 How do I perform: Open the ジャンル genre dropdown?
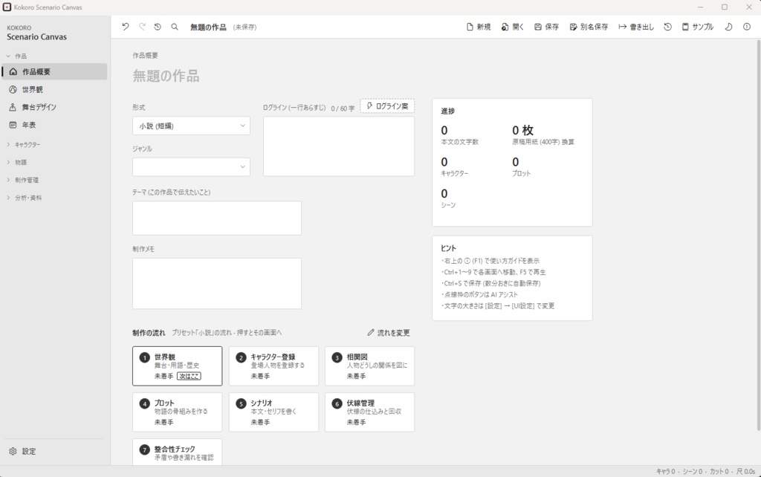pos(191,167)
